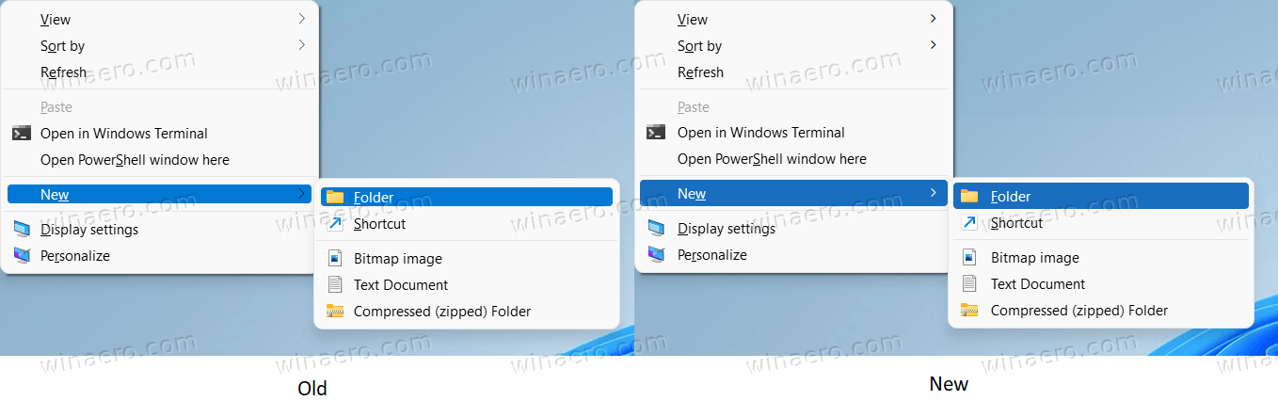Click the Text Document icon in the Old submenu
Screen dimensions: 1278x417
click(335, 285)
